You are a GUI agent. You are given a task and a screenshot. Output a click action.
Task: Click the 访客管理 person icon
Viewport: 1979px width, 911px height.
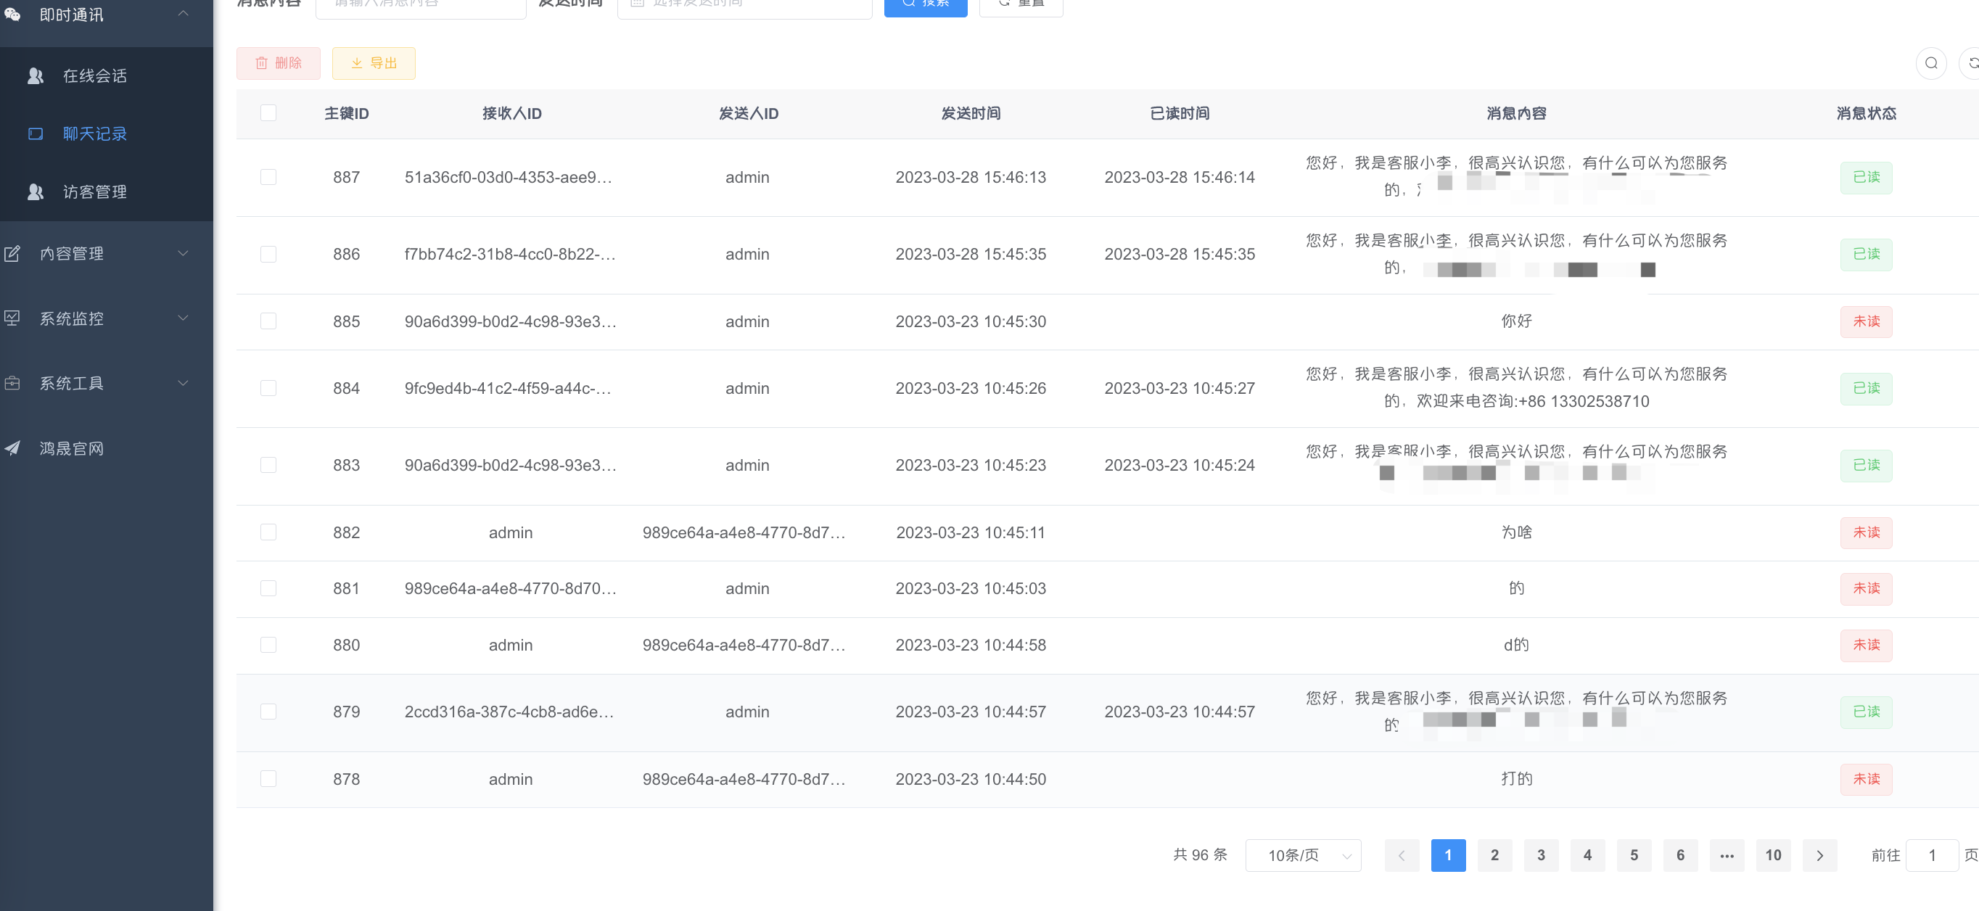36,191
